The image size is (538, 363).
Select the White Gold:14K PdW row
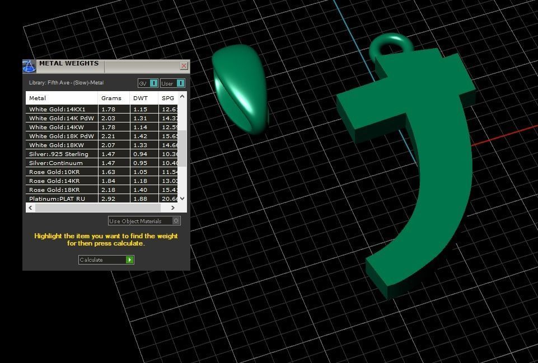pos(102,118)
